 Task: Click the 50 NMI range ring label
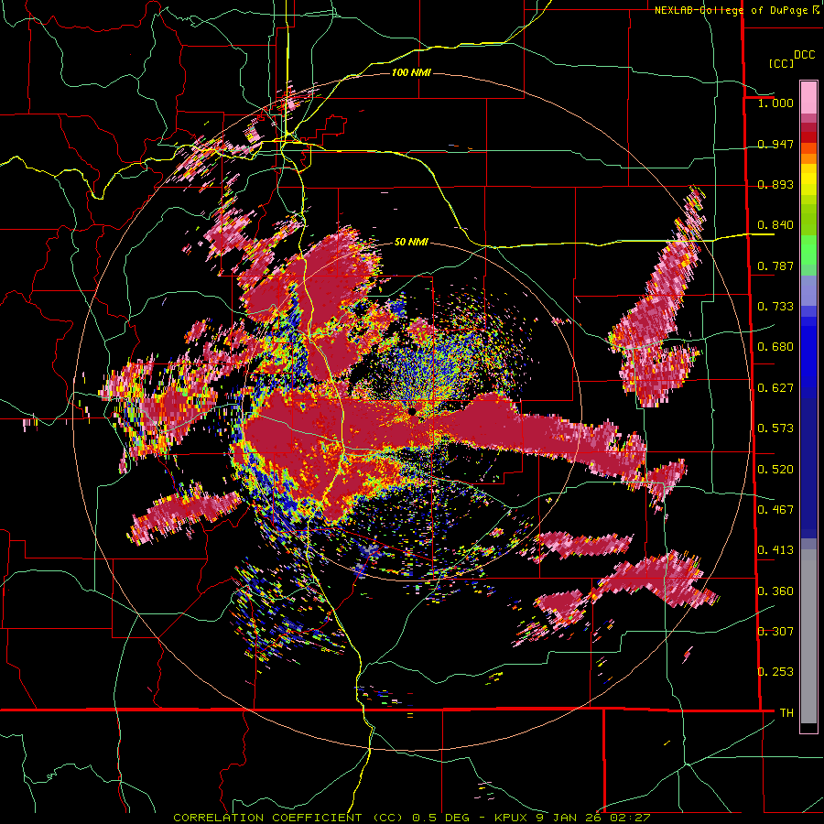tap(411, 243)
